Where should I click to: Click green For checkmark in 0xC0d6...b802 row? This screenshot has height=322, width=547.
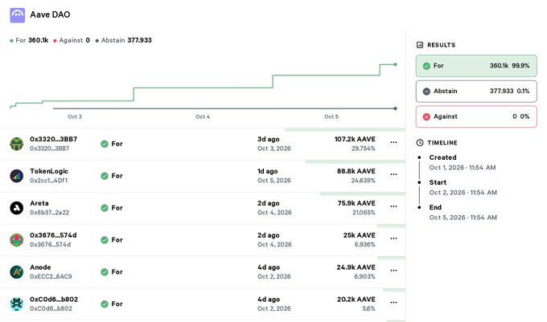click(105, 304)
